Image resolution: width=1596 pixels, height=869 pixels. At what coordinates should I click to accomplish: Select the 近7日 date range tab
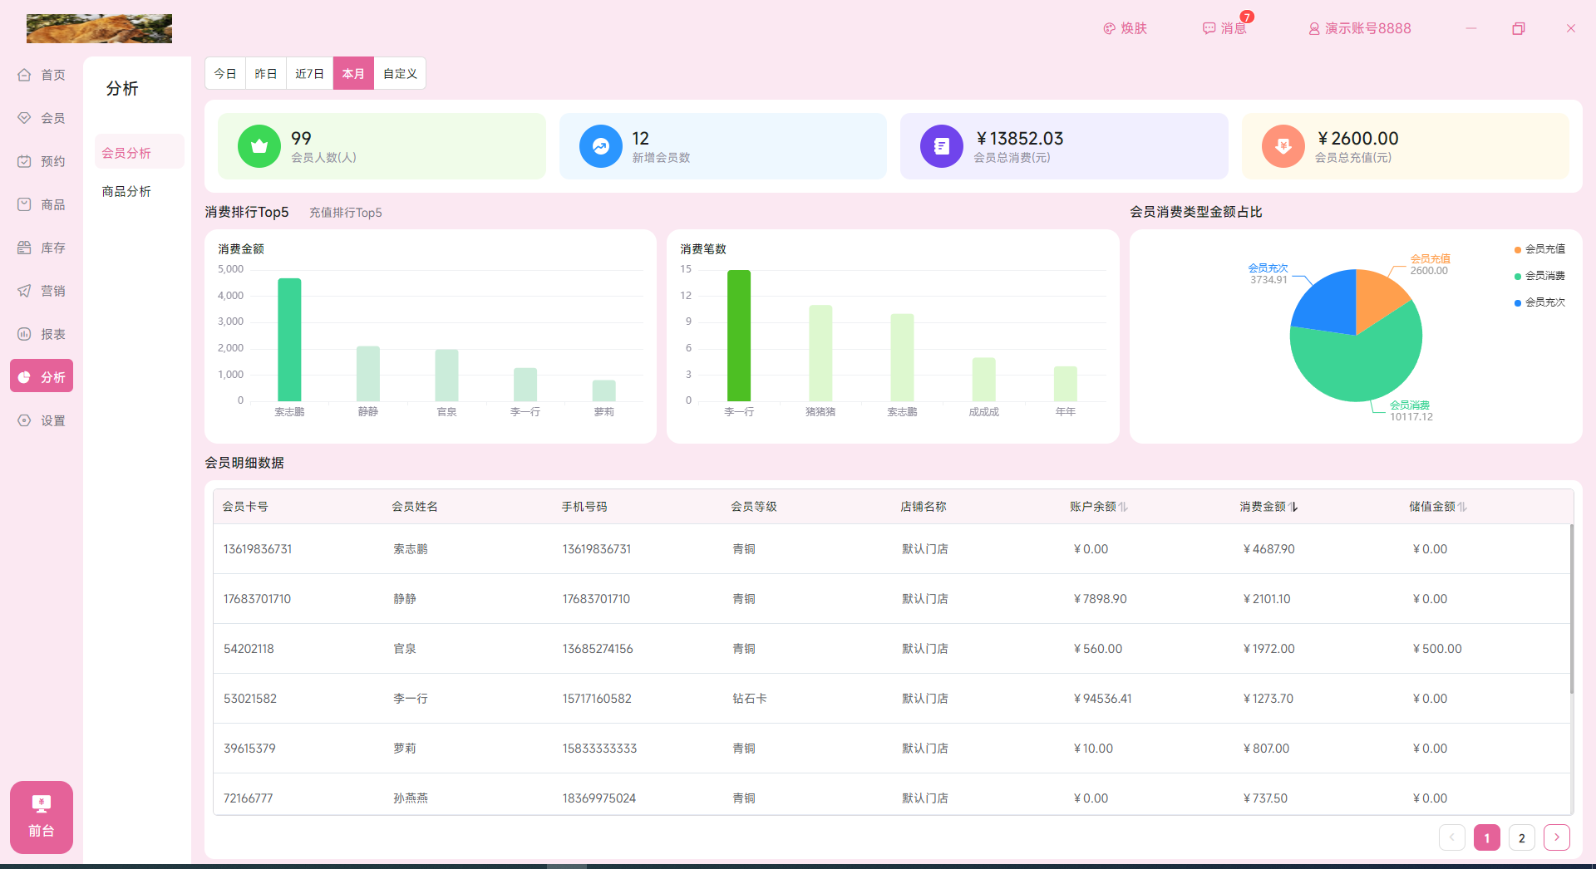click(309, 74)
